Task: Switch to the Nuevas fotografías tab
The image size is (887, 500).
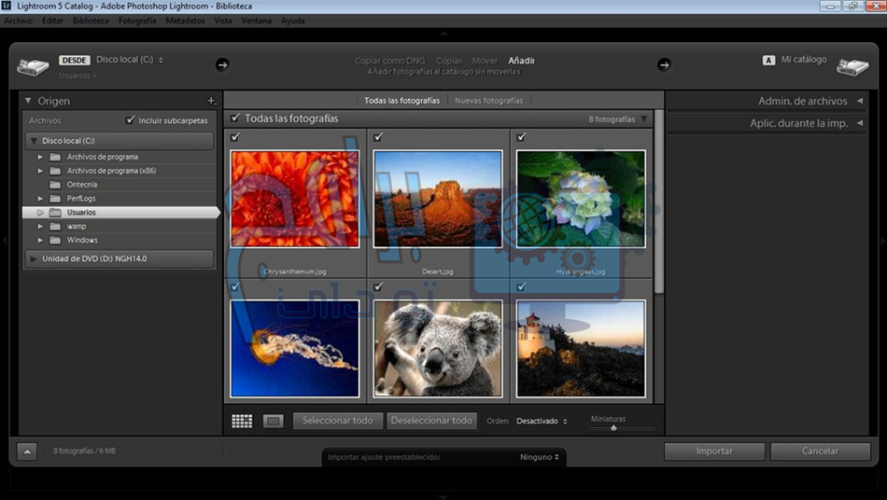Action: [488, 101]
